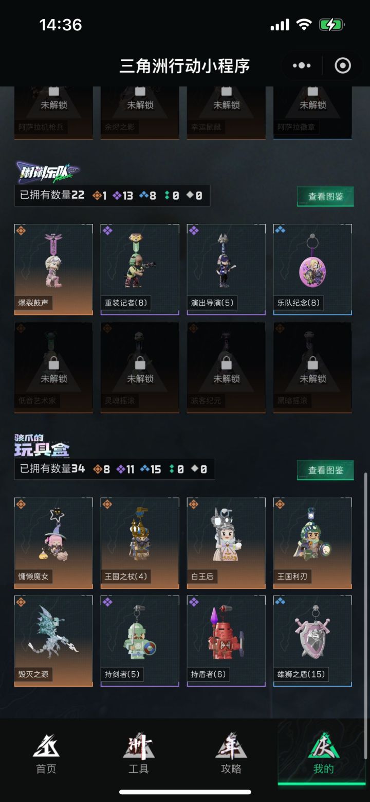Select the 我的 profile tab

click(x=324, y=754)
